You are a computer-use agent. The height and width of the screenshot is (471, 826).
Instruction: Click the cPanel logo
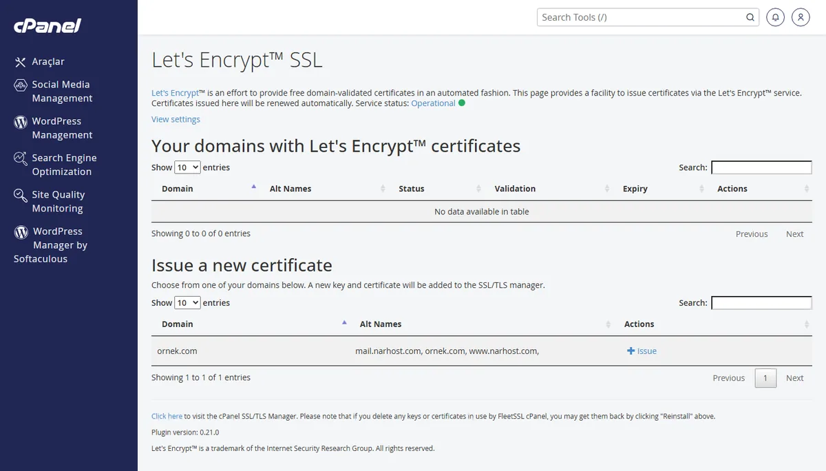tap(47, 26)
